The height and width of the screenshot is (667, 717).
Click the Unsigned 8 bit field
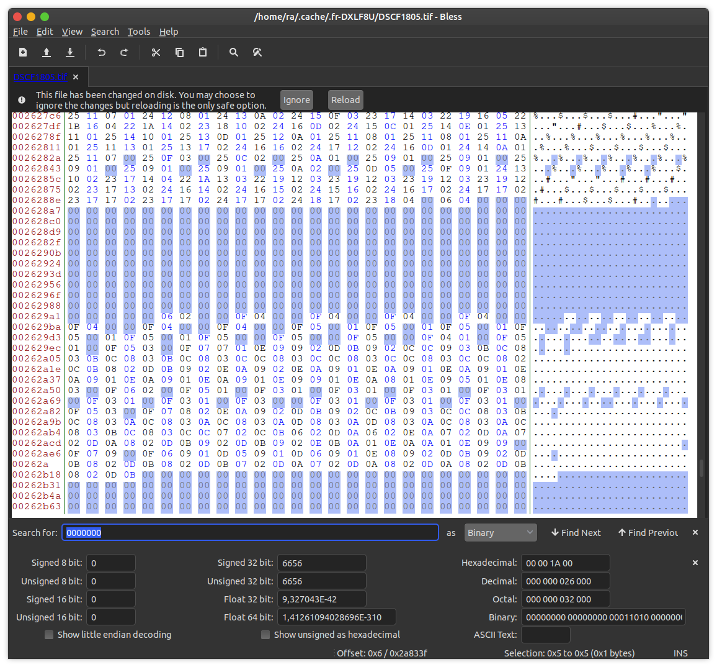pyautogui.click(x=110, y=581)
